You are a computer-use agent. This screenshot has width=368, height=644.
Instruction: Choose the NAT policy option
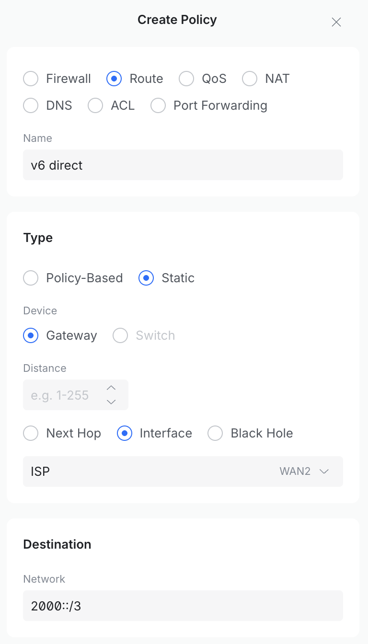tap(250, 79)
